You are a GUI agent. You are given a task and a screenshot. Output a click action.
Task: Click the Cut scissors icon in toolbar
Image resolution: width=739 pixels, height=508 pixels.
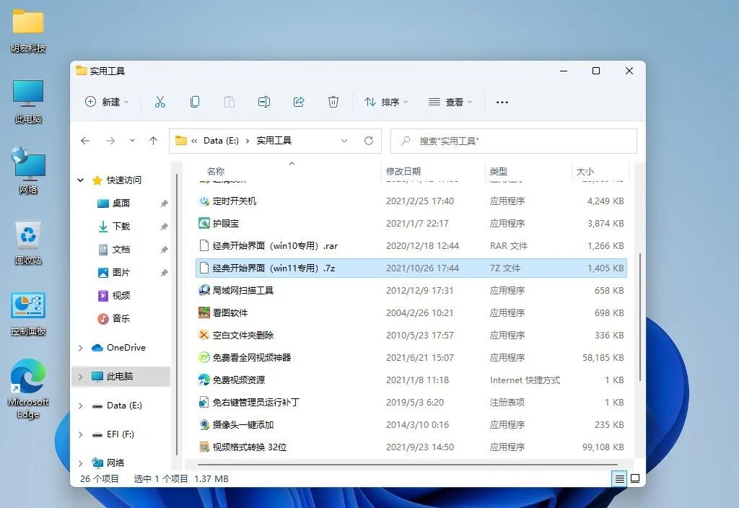tap(160, 102)
